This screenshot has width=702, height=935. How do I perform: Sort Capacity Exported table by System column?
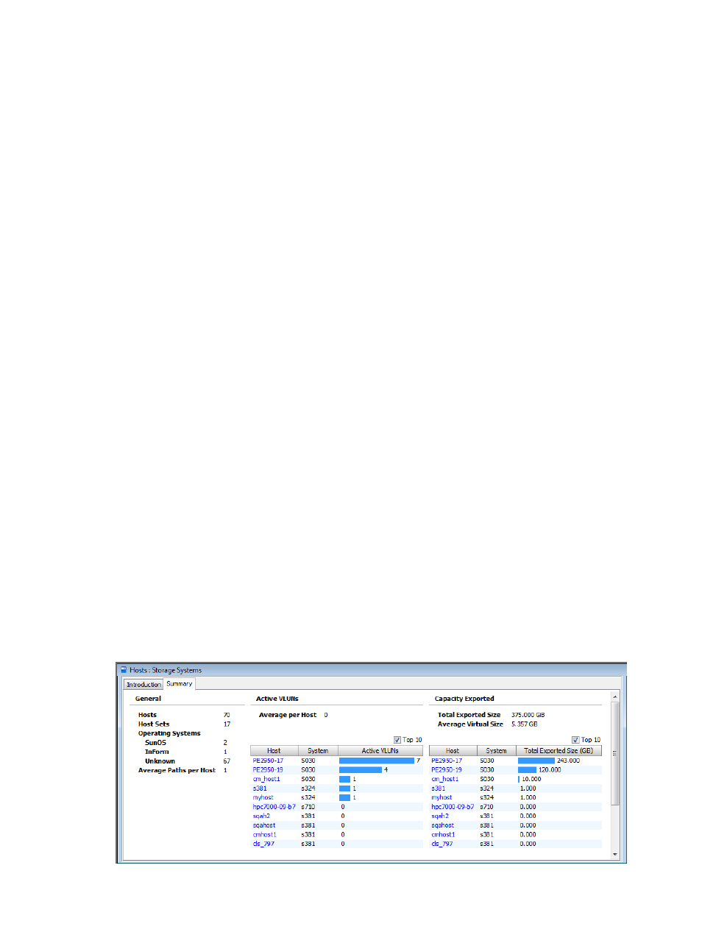click(x=497, y=751)
